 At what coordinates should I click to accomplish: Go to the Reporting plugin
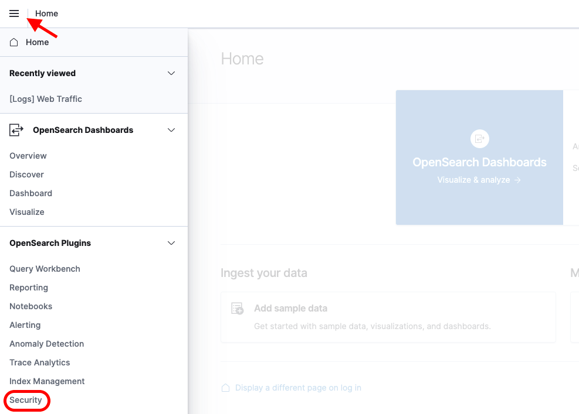point(29,288)
